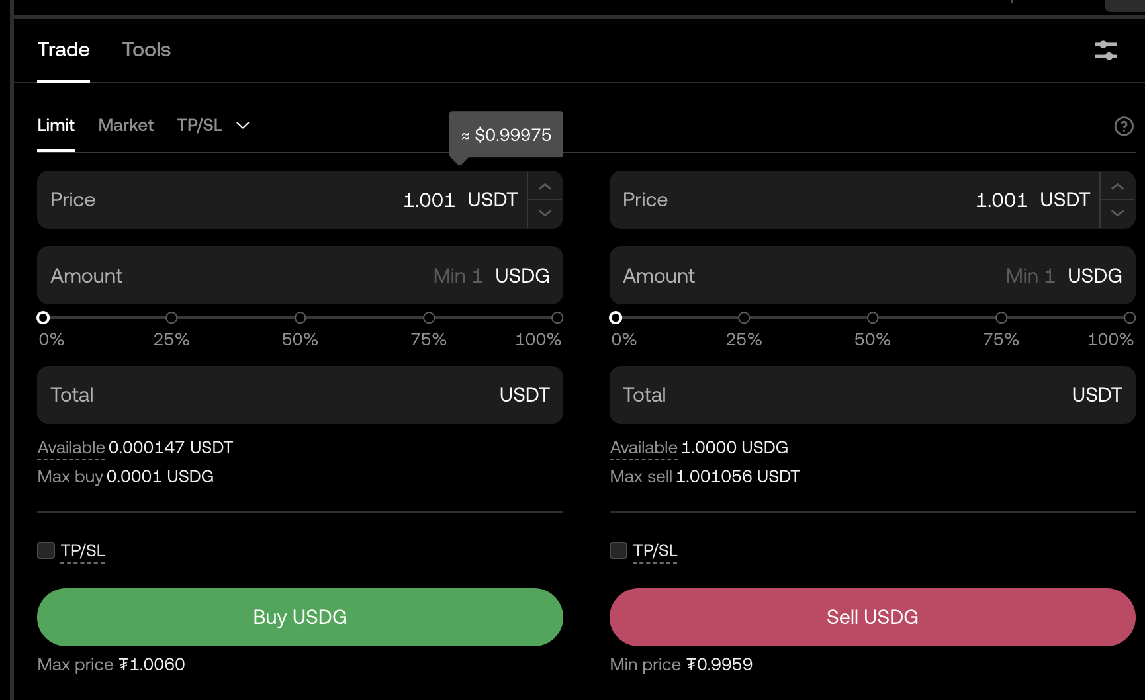
Task: Set buy amount slider to 25%
Action: (171, 318)
